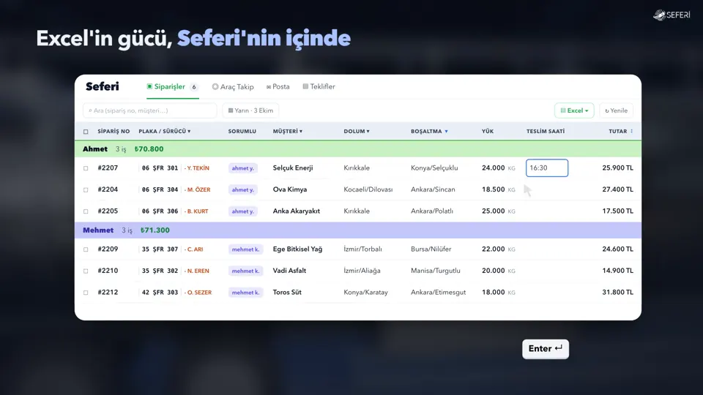Open the Dolum column filter
The image size is (703, 395).
tap(368, 131)
